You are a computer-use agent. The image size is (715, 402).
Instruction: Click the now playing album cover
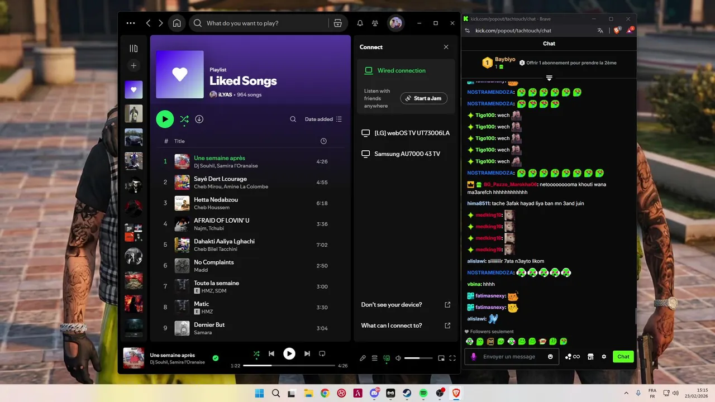[134, 358]
